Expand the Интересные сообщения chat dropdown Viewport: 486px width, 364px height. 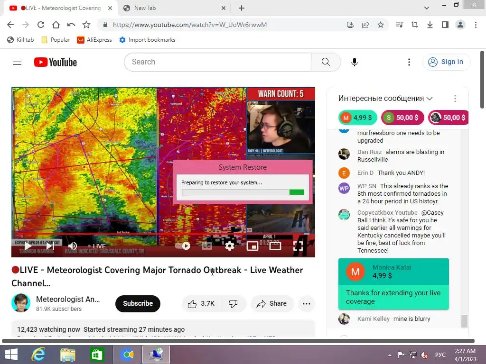pyautogui.click(x=385, y=99)
